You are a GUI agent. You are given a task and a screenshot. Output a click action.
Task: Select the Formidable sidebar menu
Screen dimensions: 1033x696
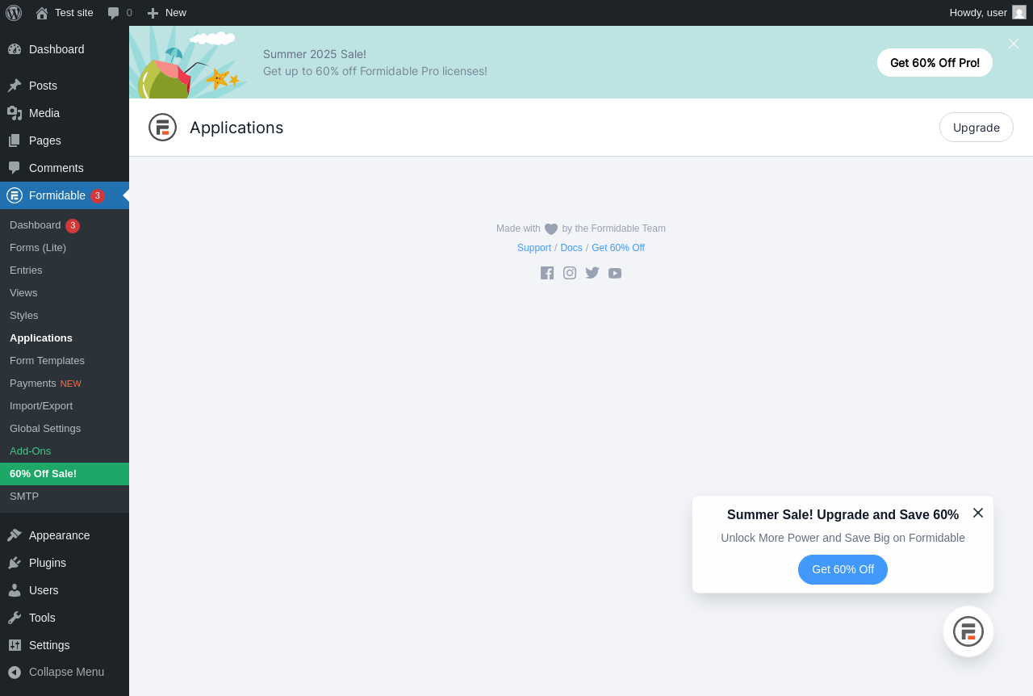65,195
